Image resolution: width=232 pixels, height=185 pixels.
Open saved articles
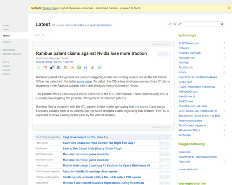coord(7,66)
